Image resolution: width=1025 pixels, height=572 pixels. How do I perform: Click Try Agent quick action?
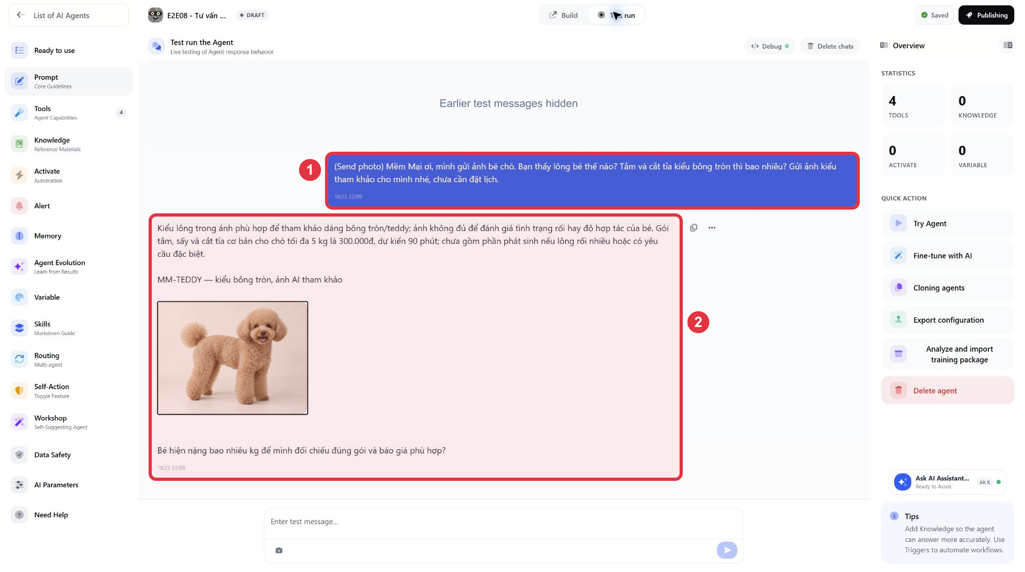tap(947, 224)
